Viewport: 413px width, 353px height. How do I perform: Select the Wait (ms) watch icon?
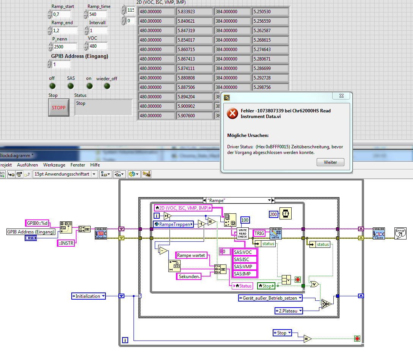(x=286, y=214)
